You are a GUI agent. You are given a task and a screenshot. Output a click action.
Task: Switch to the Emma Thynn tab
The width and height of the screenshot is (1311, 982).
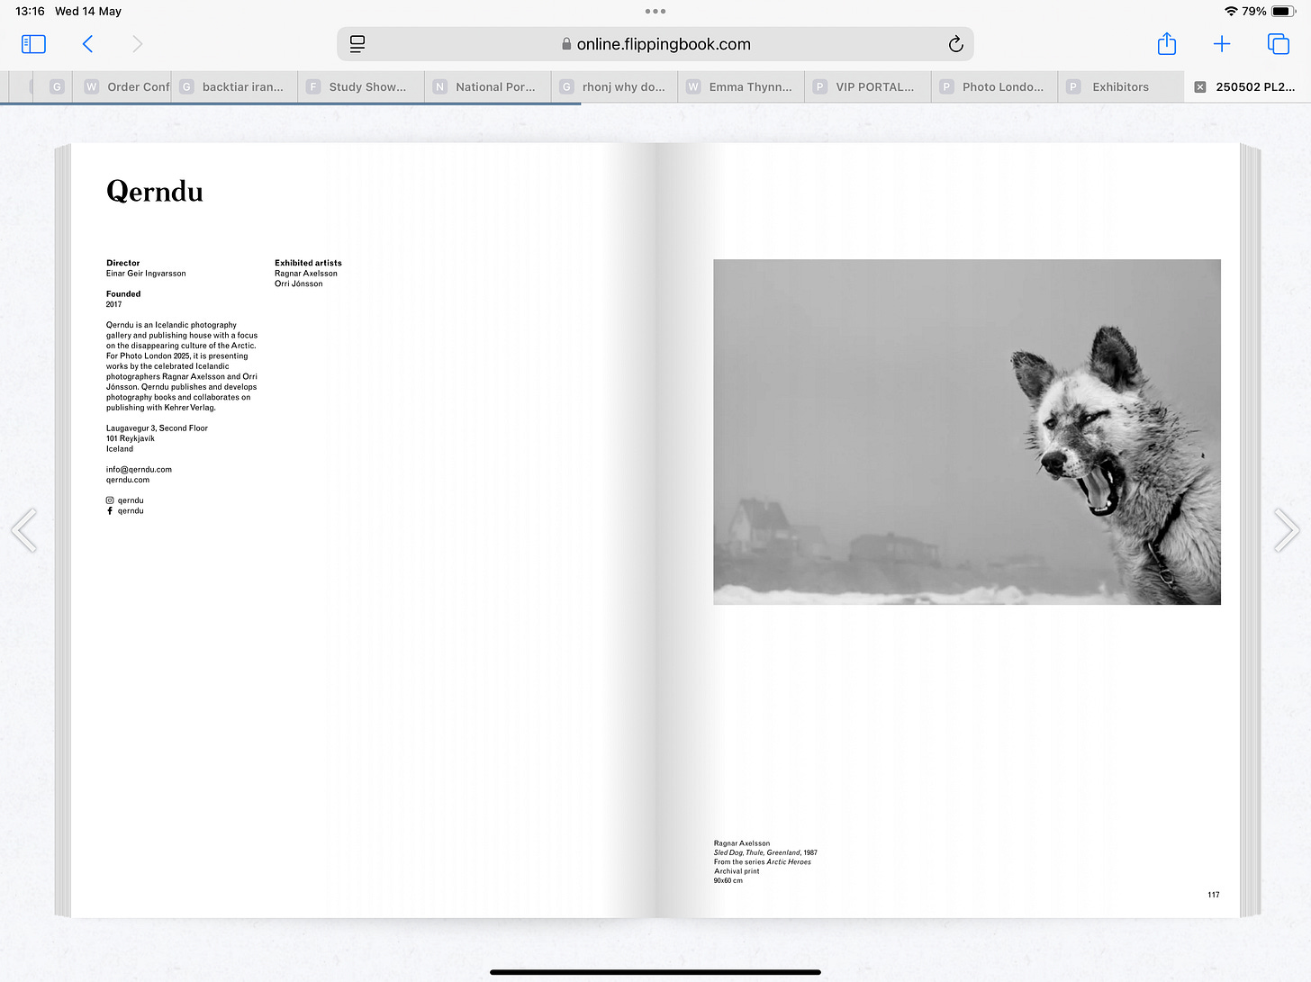click(x=741, y=86)
